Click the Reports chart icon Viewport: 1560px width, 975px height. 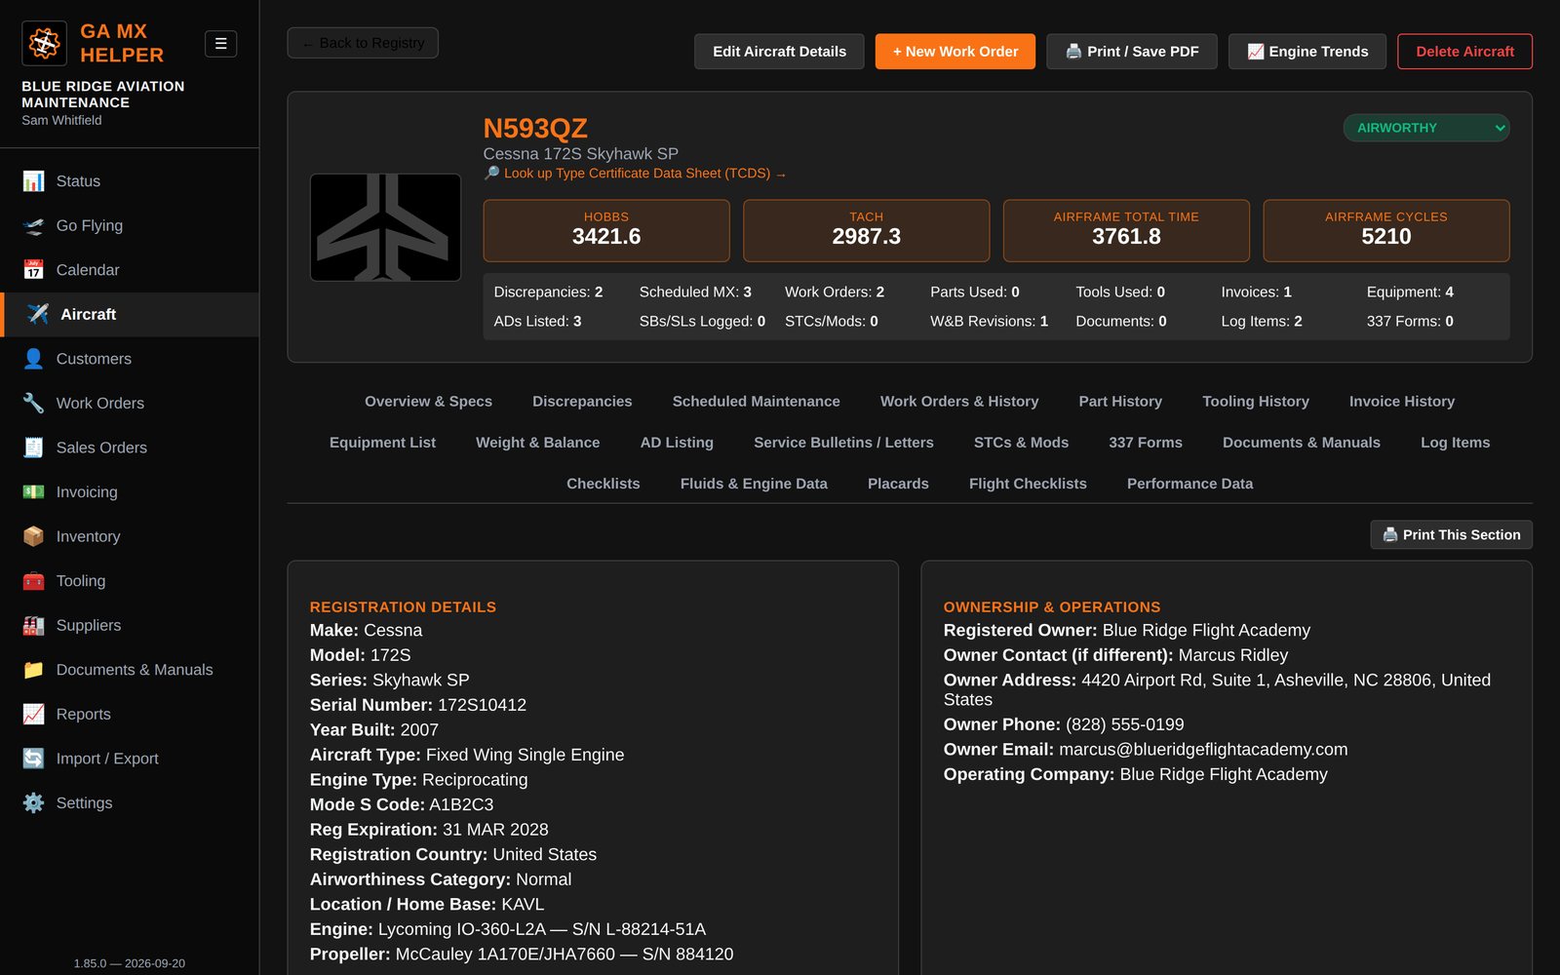[33, 714]
